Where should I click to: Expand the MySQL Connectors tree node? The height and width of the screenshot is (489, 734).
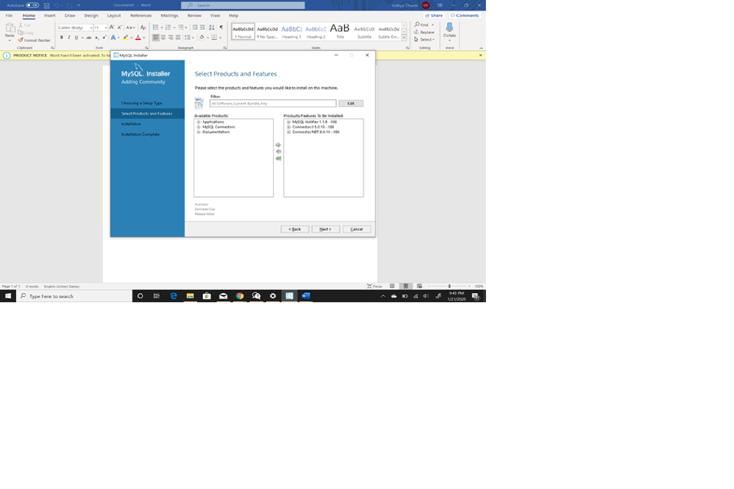[x=198, y=127]
